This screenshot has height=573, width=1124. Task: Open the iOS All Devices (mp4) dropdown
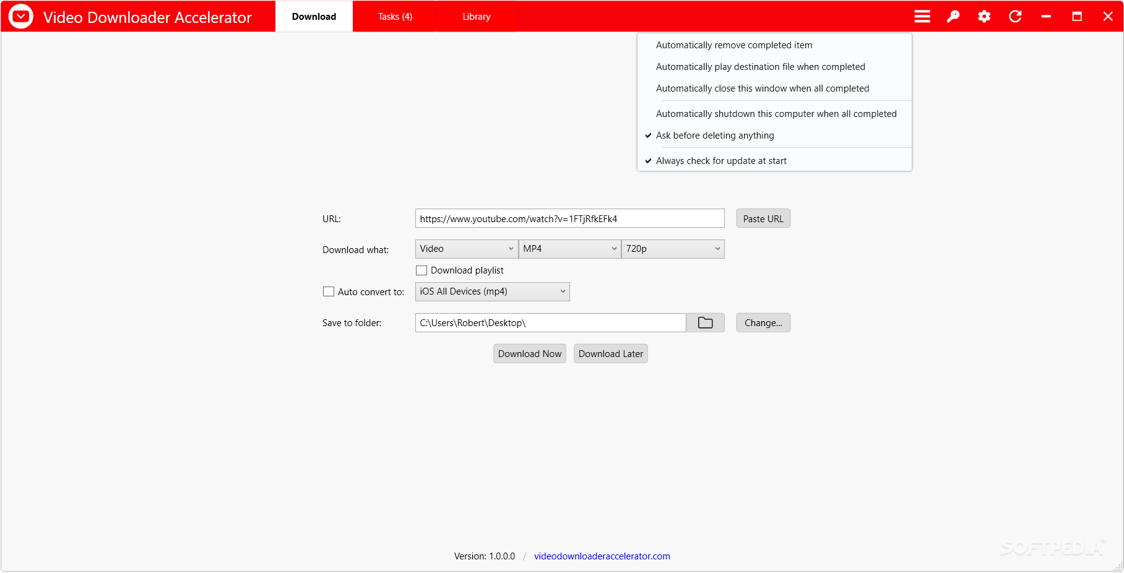click(x=493, y=291)
